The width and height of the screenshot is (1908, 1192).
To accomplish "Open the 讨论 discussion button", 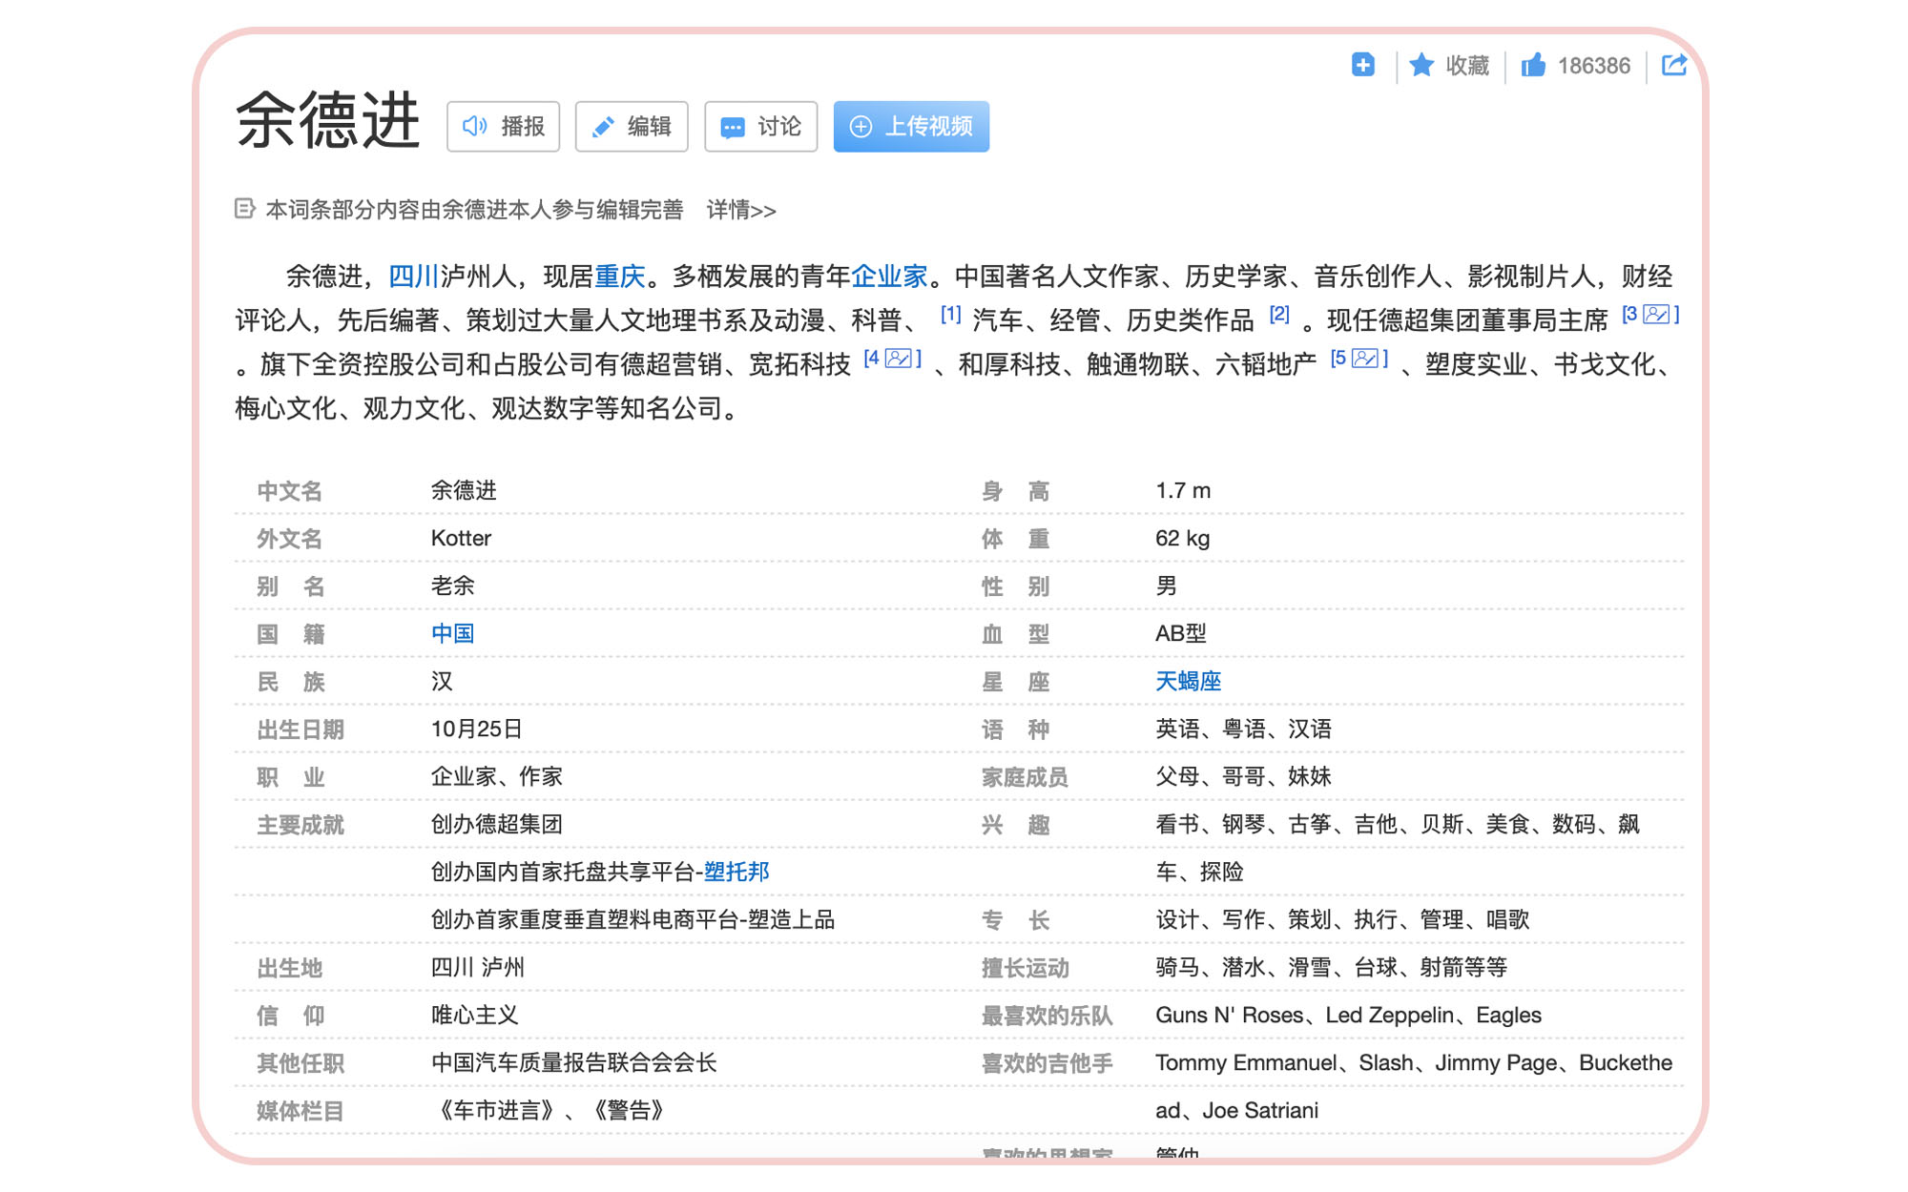I will tap(760, 127).
